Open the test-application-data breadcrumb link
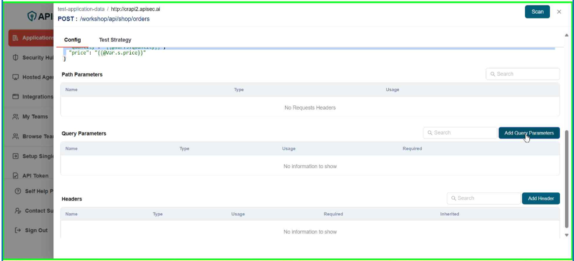The width and height of the screenshot is (574, 261). (81, 9)
